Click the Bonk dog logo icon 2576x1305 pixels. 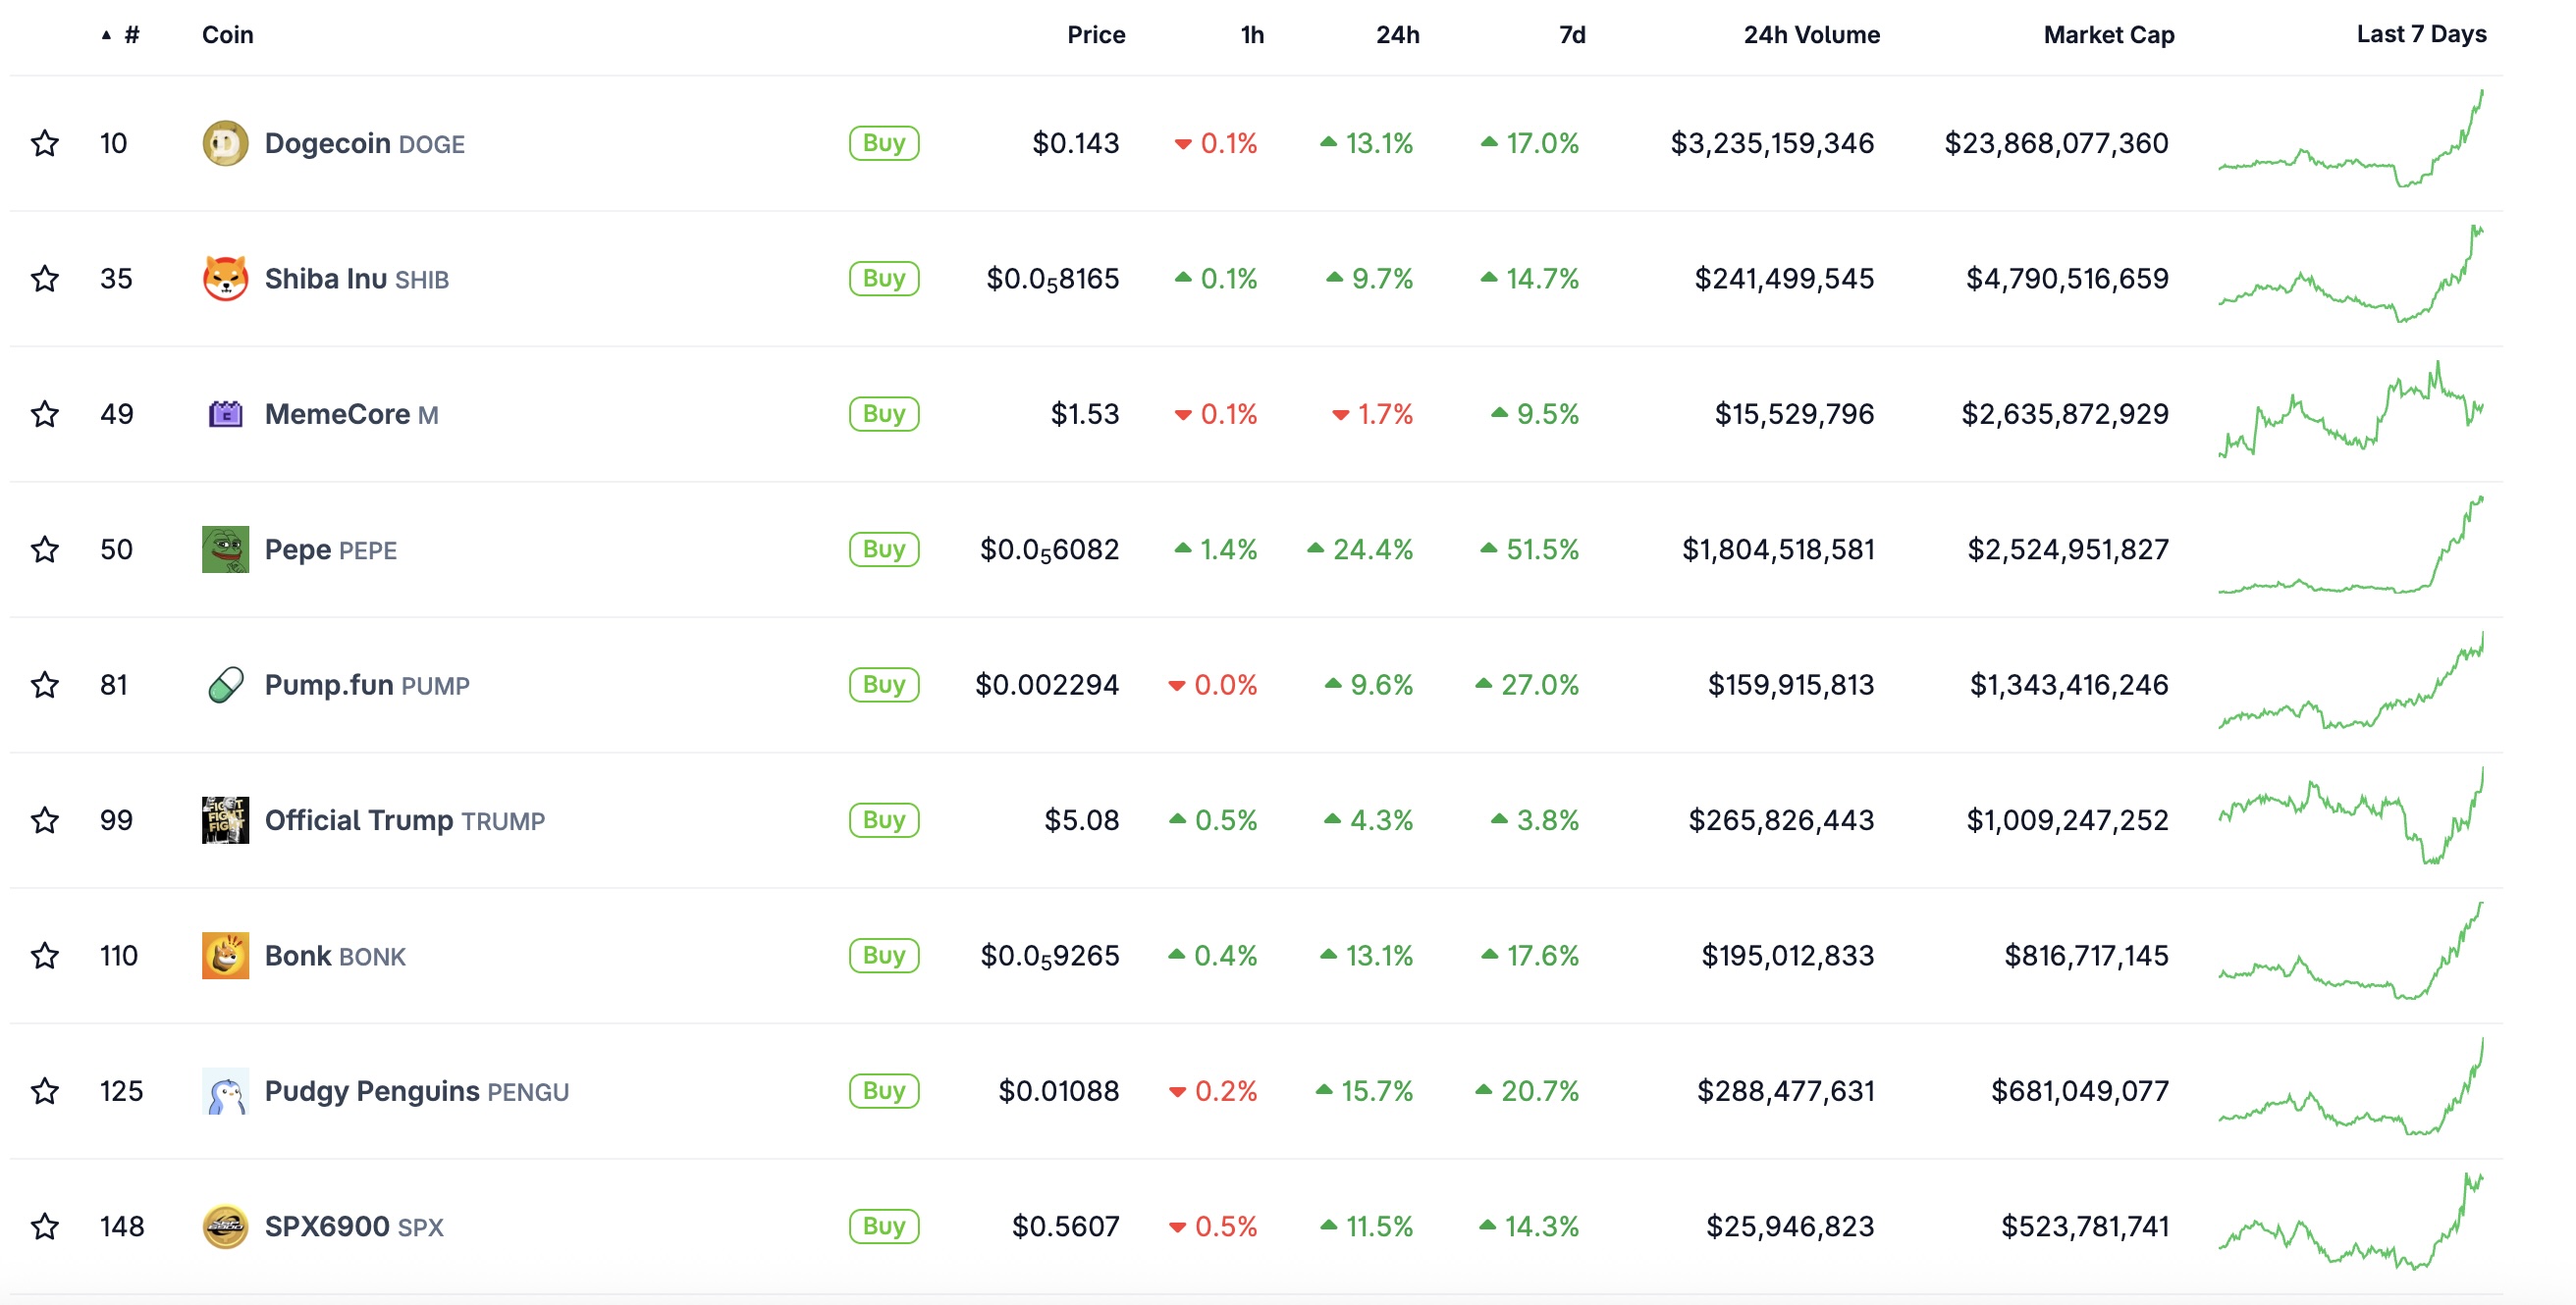point(225,956)
